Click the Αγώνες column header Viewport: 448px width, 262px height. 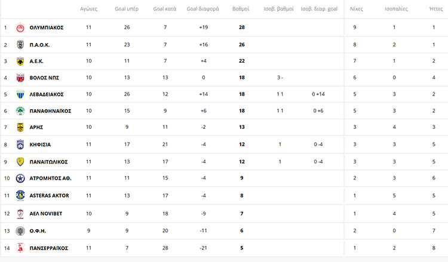(89, 10)
